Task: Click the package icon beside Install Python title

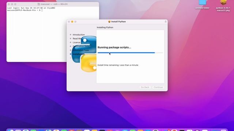Action: point(109,22)
